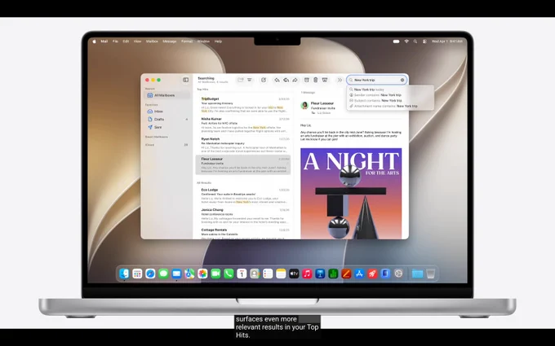Launch FaceTime from the Dock
This screenshot has height=346, width=555.
[215, 274]
